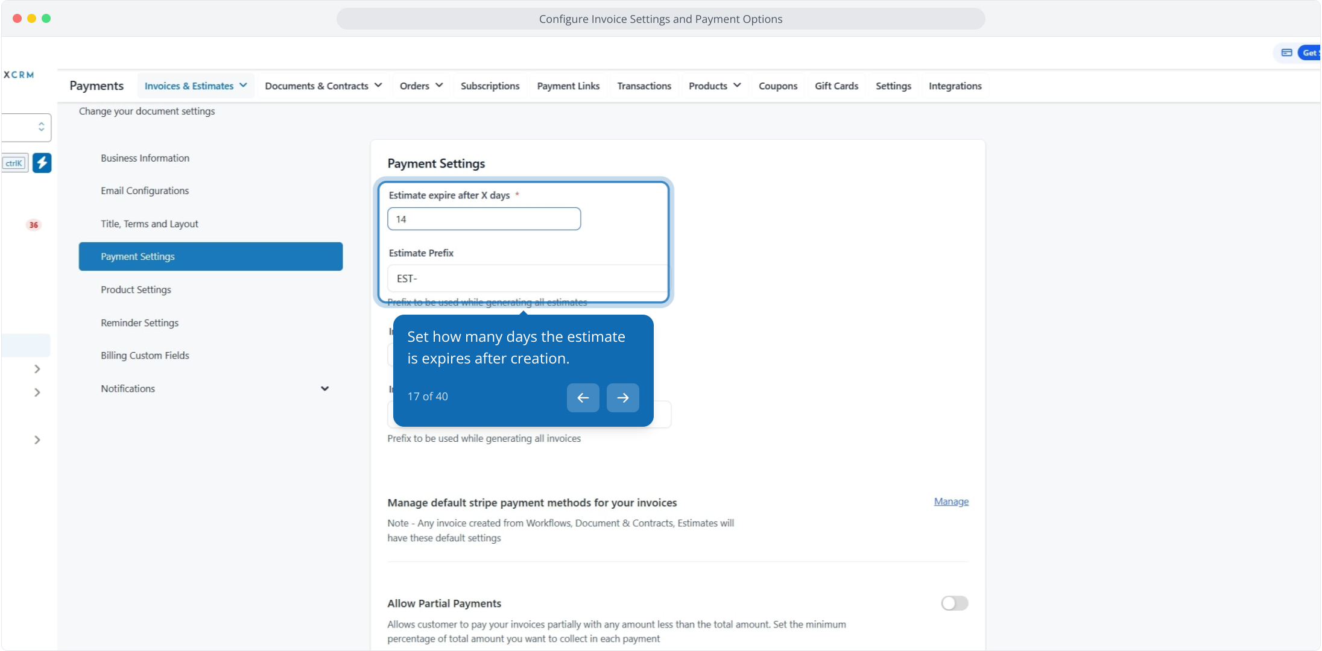
Task: Click the red 36 notification badge
Action: 34,225
